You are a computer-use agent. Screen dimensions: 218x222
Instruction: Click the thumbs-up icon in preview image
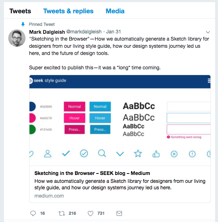156,154
